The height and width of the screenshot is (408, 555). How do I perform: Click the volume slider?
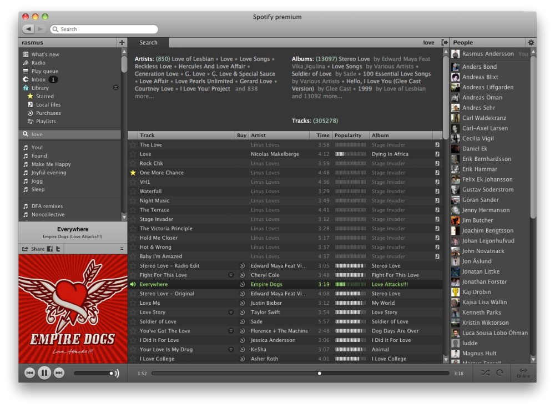point(93,373)
